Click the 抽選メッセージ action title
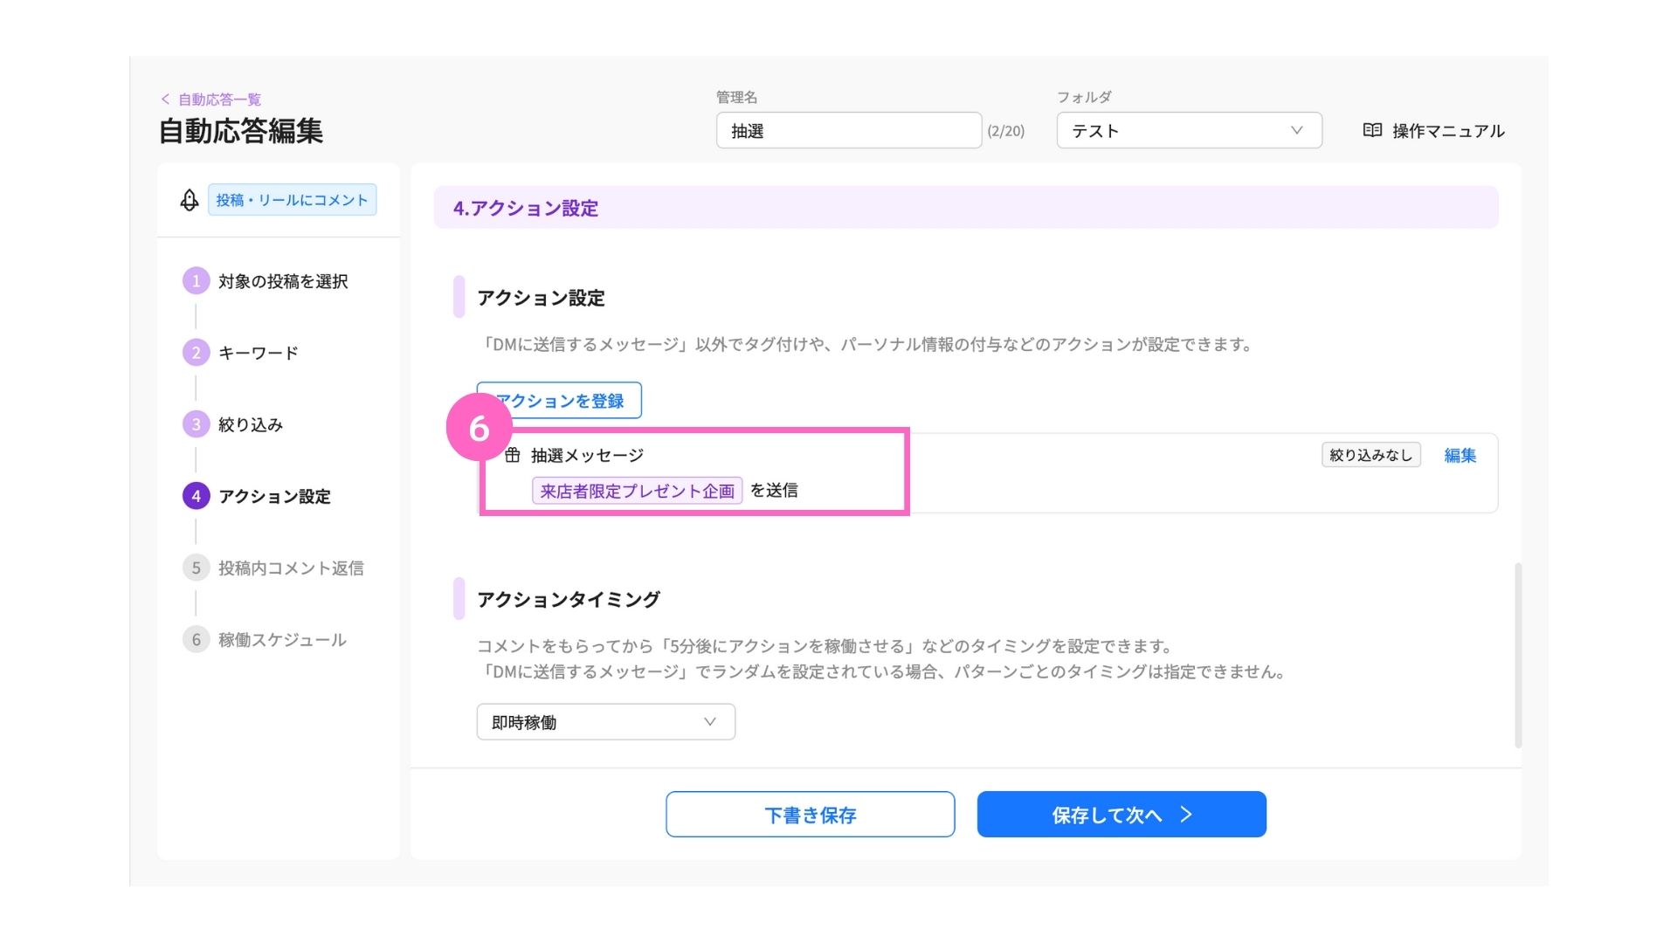Screen dimensions: 1677x943 pos(587,455)
